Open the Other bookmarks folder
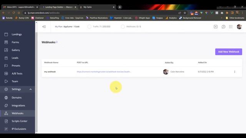The height and width of the screenshot is (138, 246). [x=235, y=18]
